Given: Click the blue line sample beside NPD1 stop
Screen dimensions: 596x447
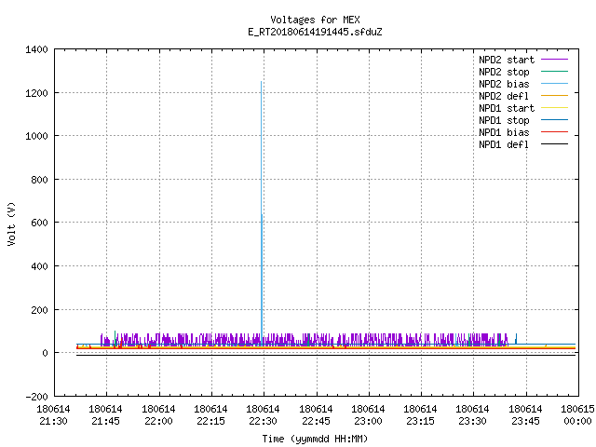Looking at the screenshot, I should 554,120.
